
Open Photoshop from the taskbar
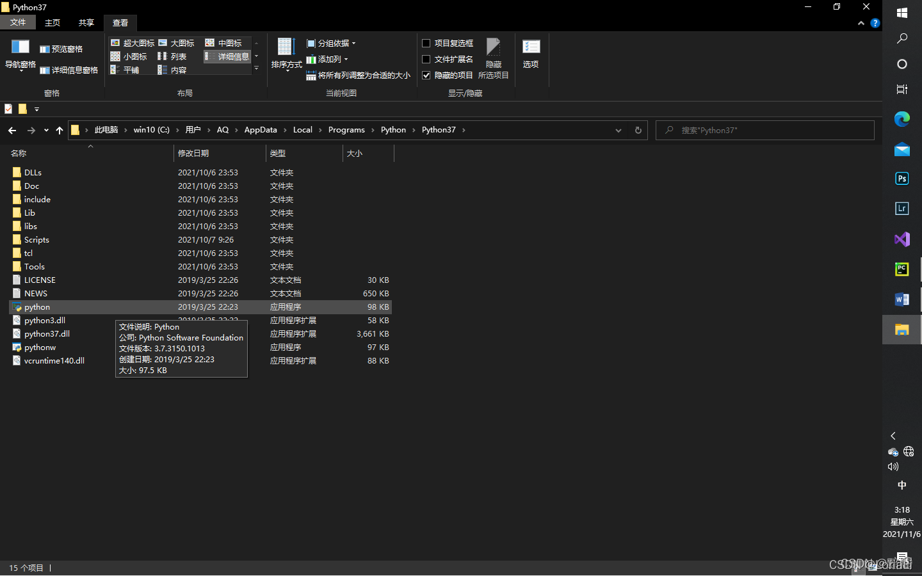tap(902, 179)
